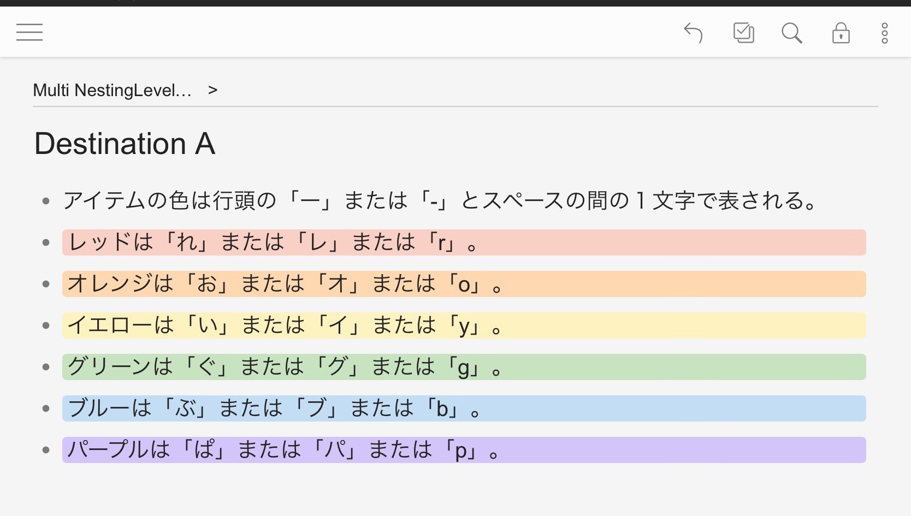
Task: Select the purple highlighted パープル item
Action: (x=464, y=450)
